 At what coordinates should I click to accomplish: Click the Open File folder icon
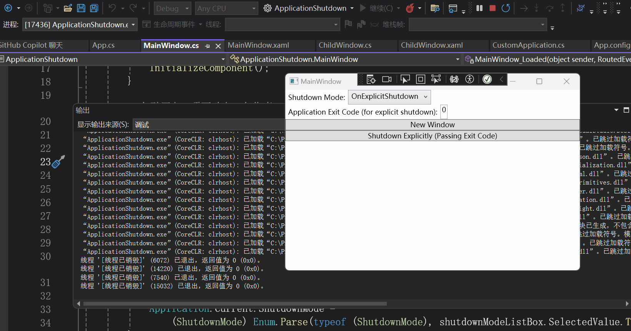tap(68, 8)
